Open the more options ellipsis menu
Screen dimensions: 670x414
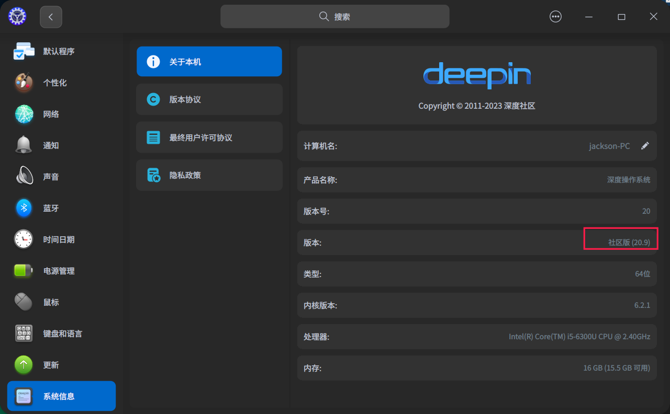(x=555, y=16)
